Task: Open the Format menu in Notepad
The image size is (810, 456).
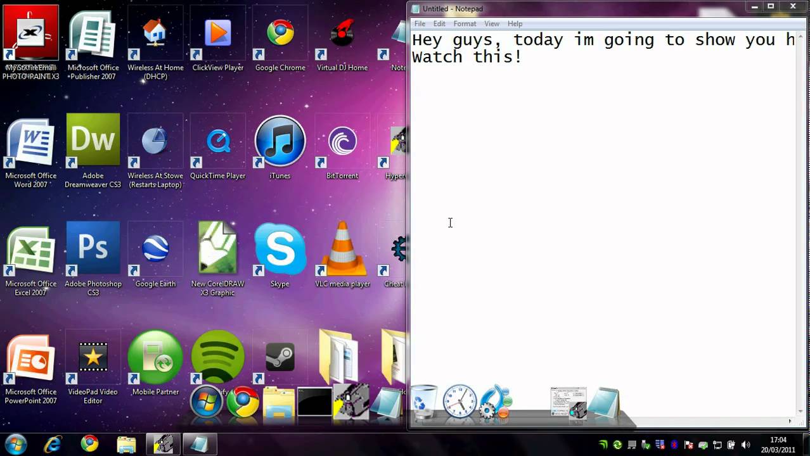Action: (x=465, y=23)
